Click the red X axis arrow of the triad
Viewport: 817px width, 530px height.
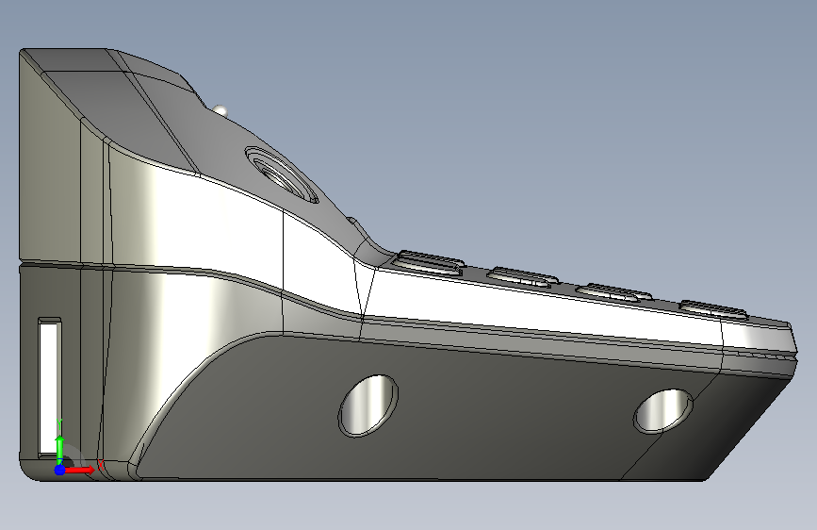pos(79,470)
